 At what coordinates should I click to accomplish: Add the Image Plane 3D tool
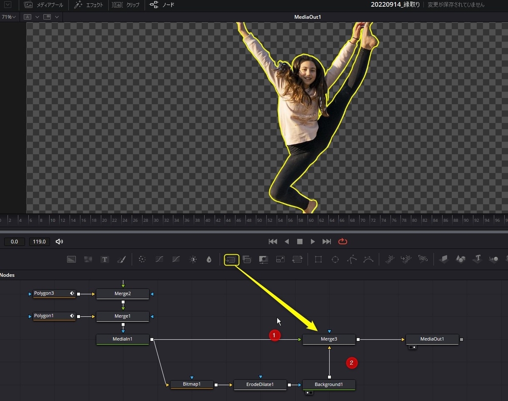443,259
